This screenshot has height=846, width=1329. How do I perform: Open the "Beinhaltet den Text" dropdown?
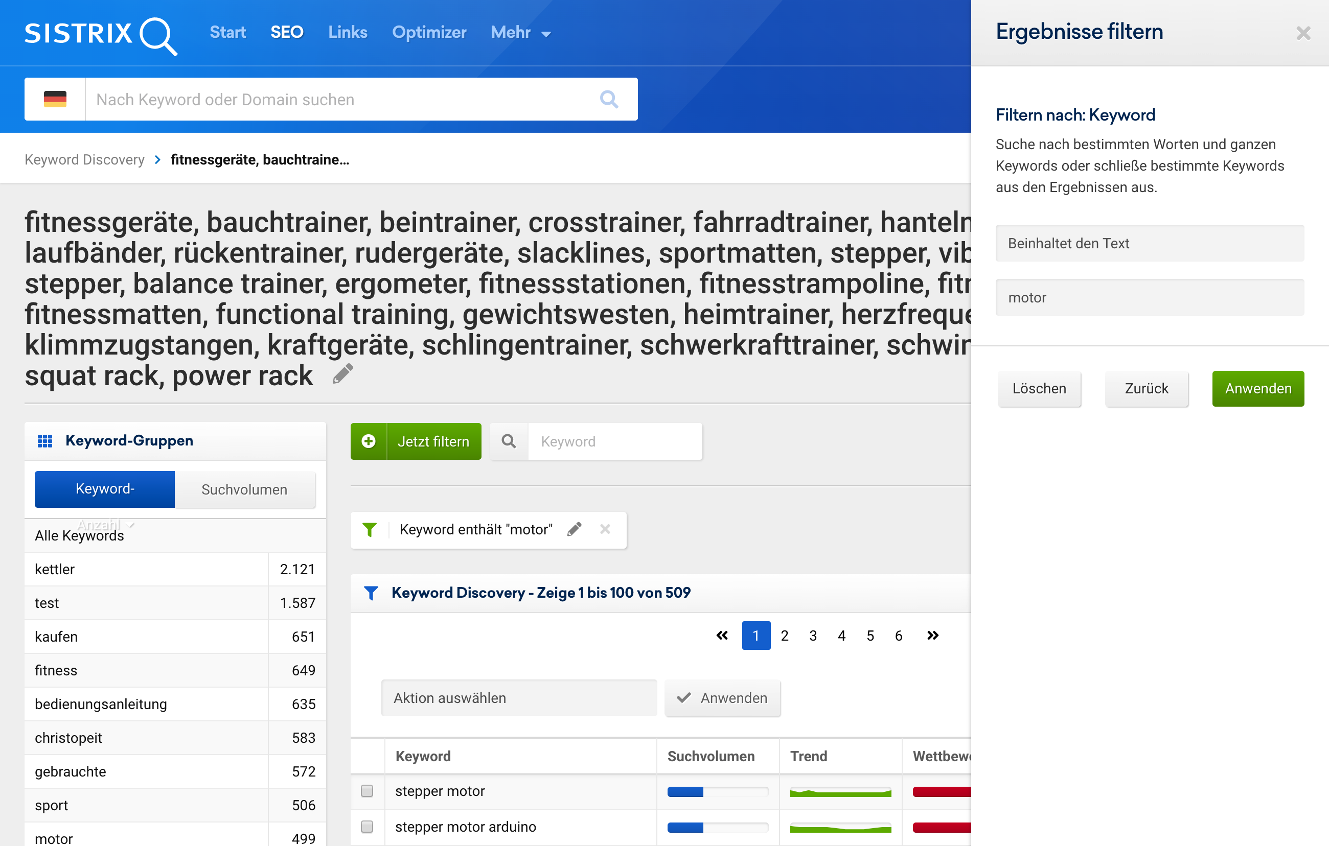(1149, 243)
